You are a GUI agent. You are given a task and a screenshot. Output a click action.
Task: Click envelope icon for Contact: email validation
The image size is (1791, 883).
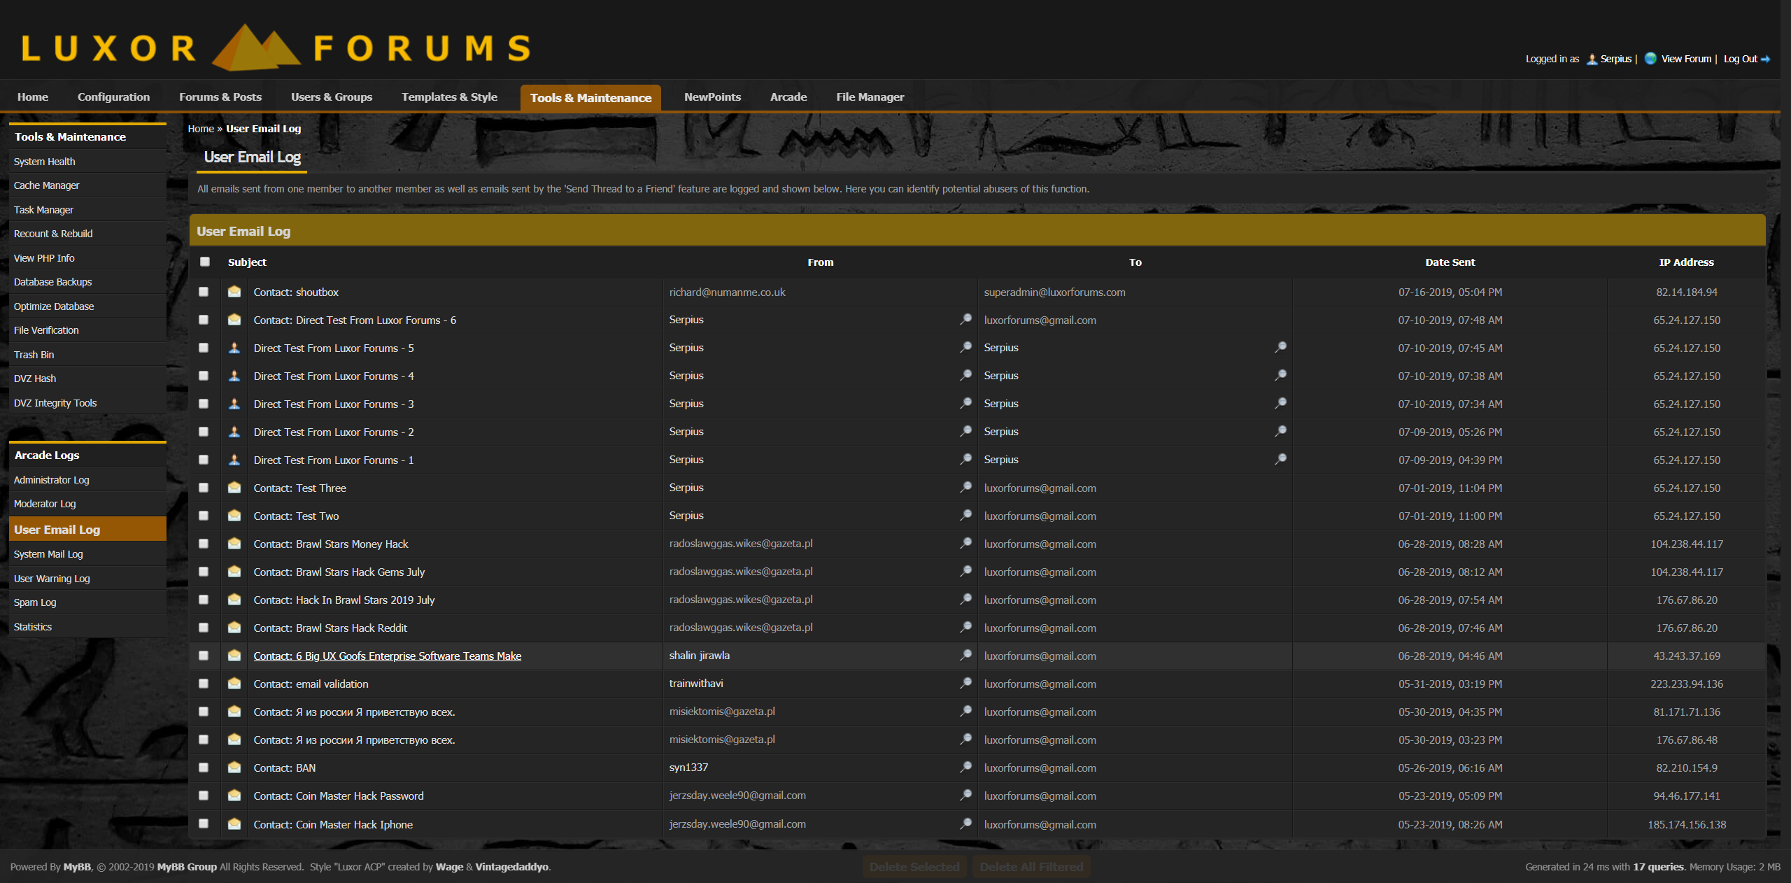(234, 684)
